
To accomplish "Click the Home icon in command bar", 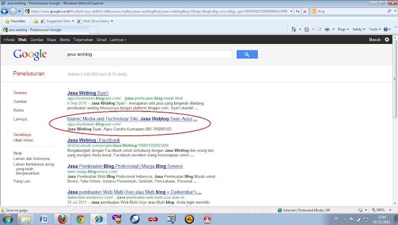I will (294, 29).
